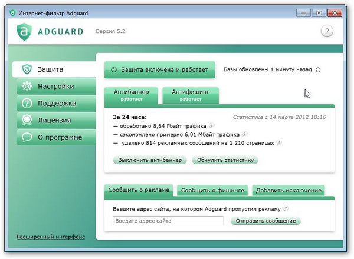Refresh filter databases with update icon
The height and width of the screenshot is (259, 354).
(x=319, y=69)
